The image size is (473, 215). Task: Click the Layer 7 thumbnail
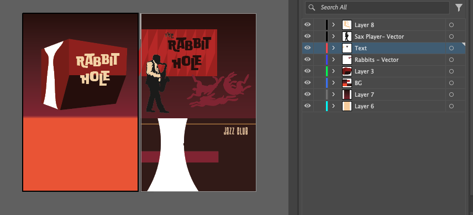click(347, 95)
